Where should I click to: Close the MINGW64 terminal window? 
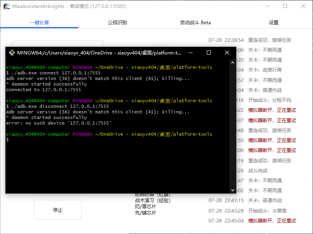click(x=227, y=53)
